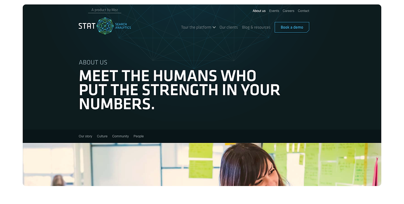Open the Events link
Image resolution: width=404 pixels, height=204 pixels.
(274, 11)
